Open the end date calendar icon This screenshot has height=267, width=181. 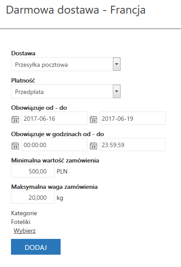click(93, 119)
